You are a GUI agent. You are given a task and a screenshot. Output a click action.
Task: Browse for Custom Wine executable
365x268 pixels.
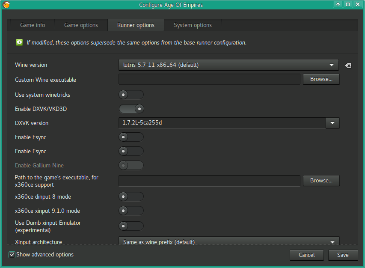pyautogui.click(x=321, y=79)
